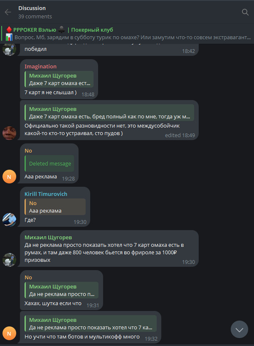Screen dimensions: 254x346
Task: Click the orange N avatar by the bottom message
Action: click(x=9, y=333)
